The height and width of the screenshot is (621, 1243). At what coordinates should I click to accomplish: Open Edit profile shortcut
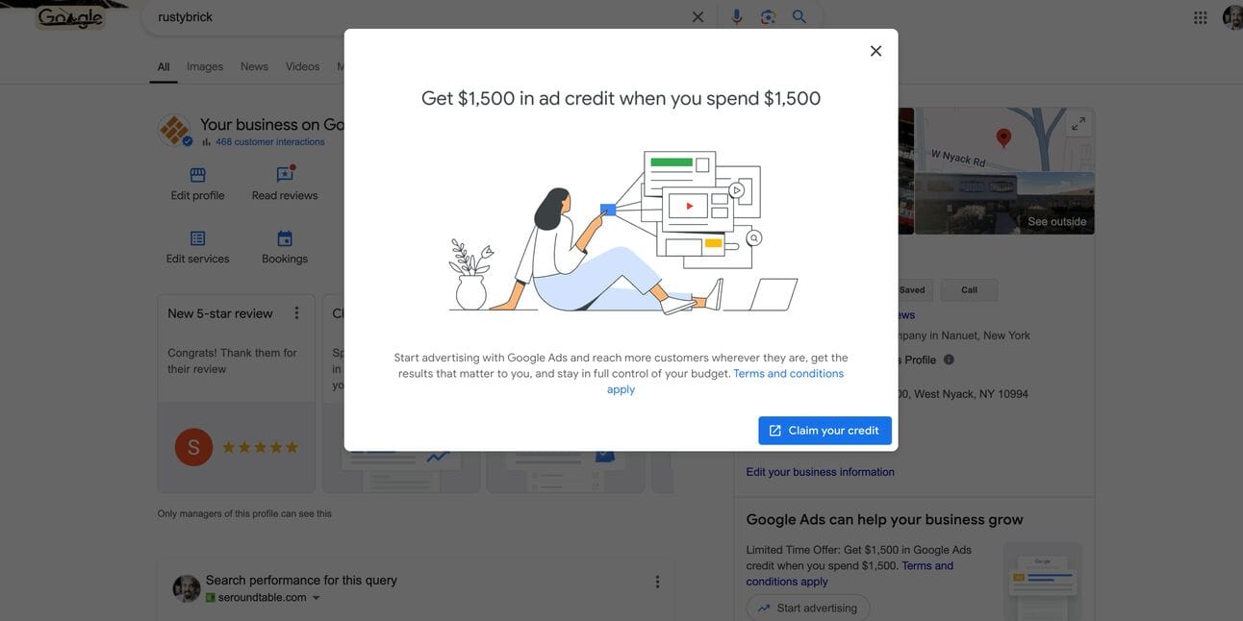tap(197, 185)
